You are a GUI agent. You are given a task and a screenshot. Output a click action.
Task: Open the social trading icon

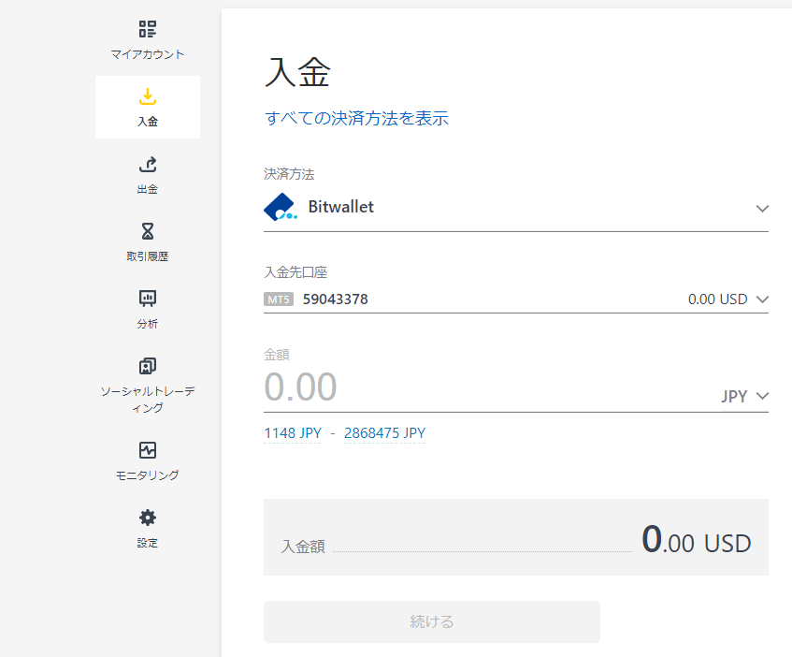pyautogui.click(x=148, y=366)
